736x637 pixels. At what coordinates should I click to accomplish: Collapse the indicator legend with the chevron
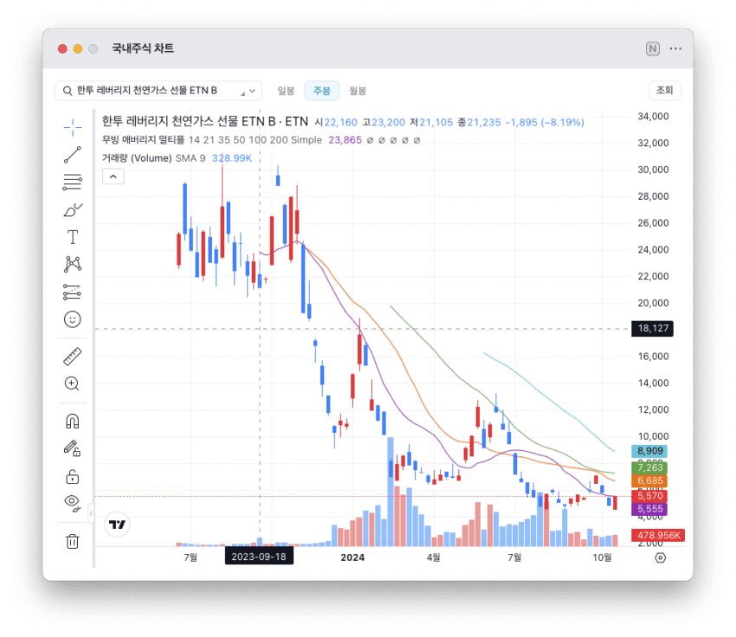click(113, 177)
